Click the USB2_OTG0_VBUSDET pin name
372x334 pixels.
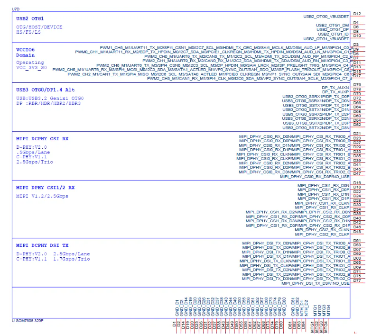[326, 16]
